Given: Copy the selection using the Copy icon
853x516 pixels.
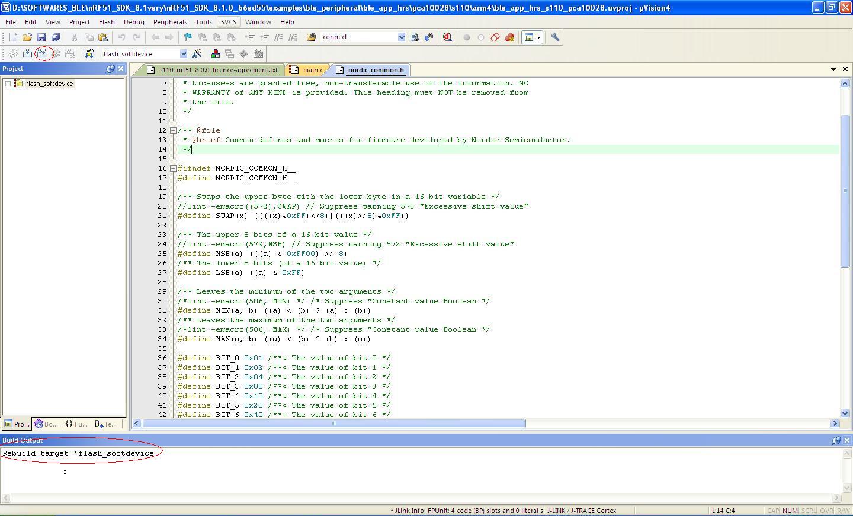Looking at the screenshot, I should (x=89, y=37).
